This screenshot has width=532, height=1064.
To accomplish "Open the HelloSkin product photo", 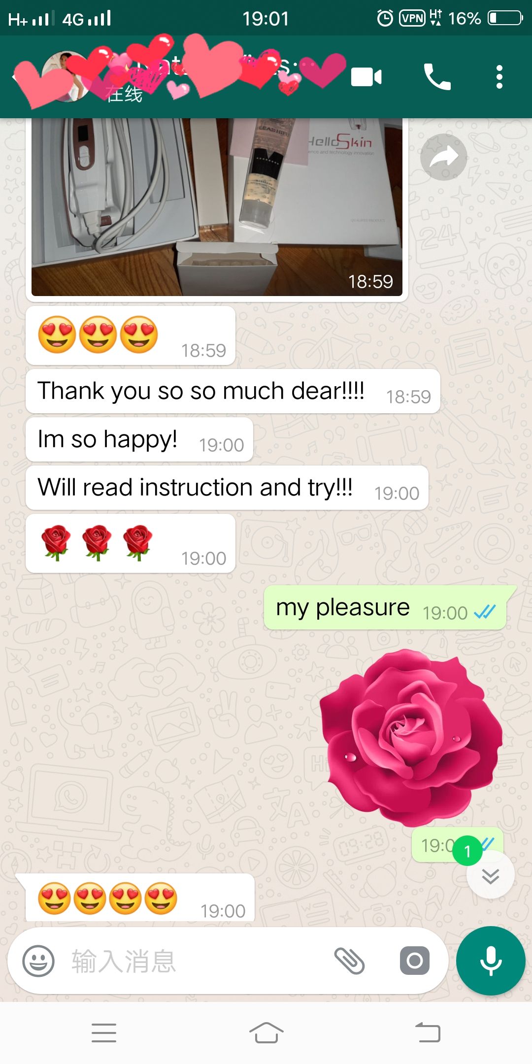I will tap(217, 207).
